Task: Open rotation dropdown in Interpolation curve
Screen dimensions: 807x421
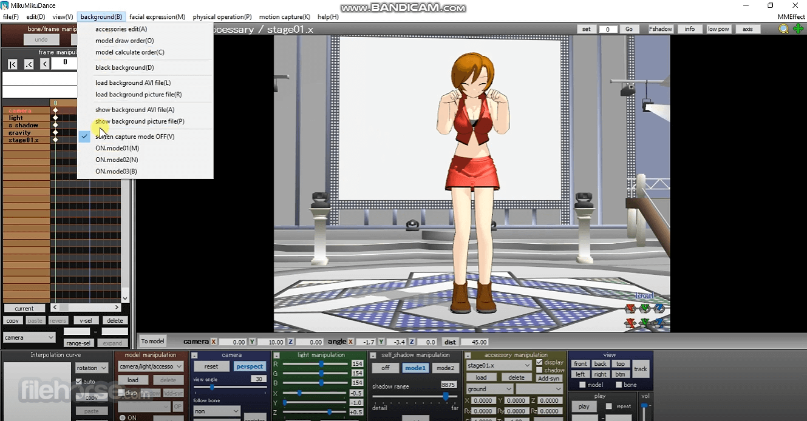Action: pos(92,368)
